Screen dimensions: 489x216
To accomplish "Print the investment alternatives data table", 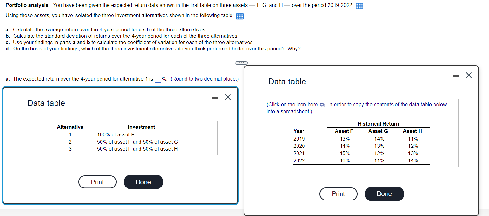I will tap(97, 182).
